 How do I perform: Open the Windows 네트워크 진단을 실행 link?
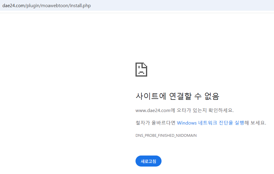pyautogui.click(x=210, y=123)
